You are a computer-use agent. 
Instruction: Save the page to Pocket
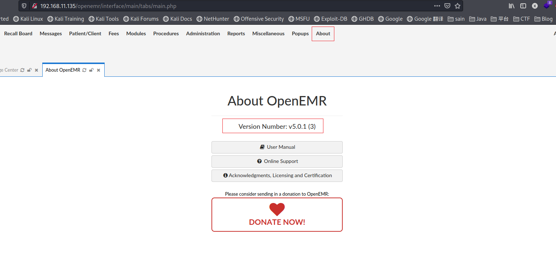(447, 6)
